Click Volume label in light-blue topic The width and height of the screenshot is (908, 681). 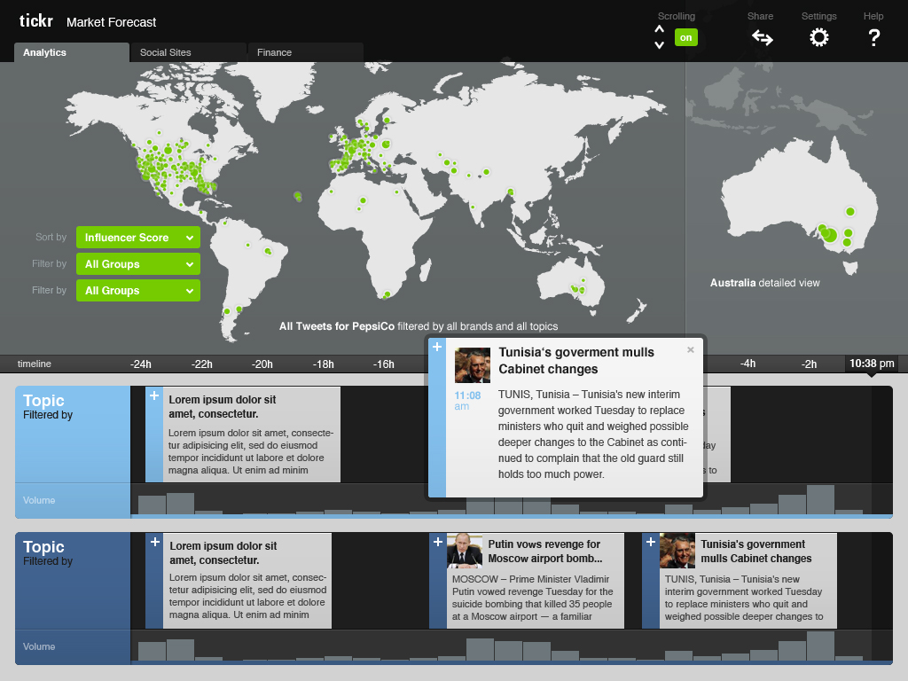click(x=39, y=500)
